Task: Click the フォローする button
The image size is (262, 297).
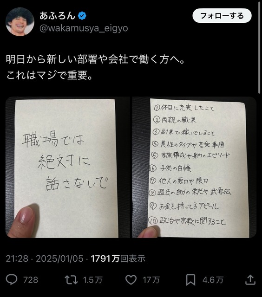Action: click(222, 16)
